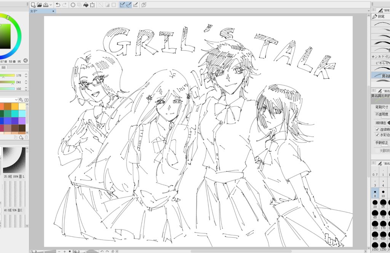
Task: Select brush size 60
Action: click(x=375, y=214)
